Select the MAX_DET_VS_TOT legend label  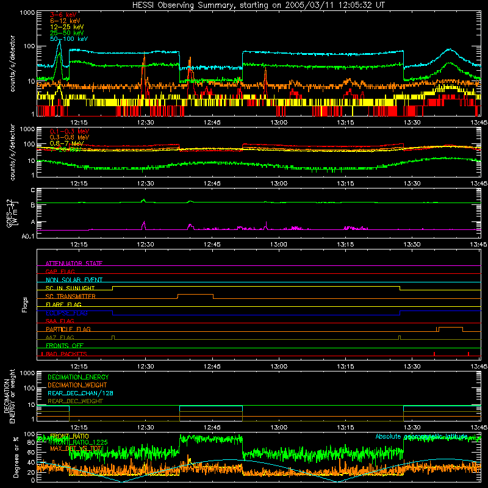point(76,448)
